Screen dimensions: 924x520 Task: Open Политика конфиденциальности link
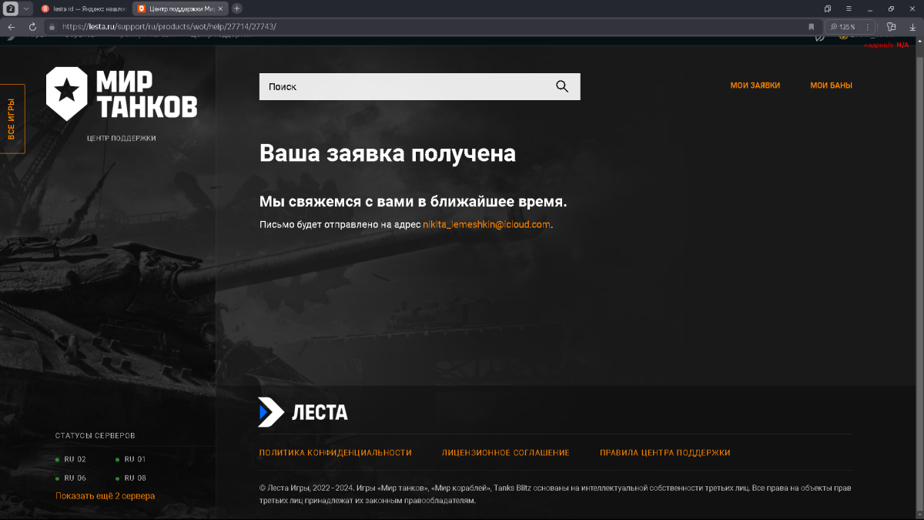click(336, 453)
